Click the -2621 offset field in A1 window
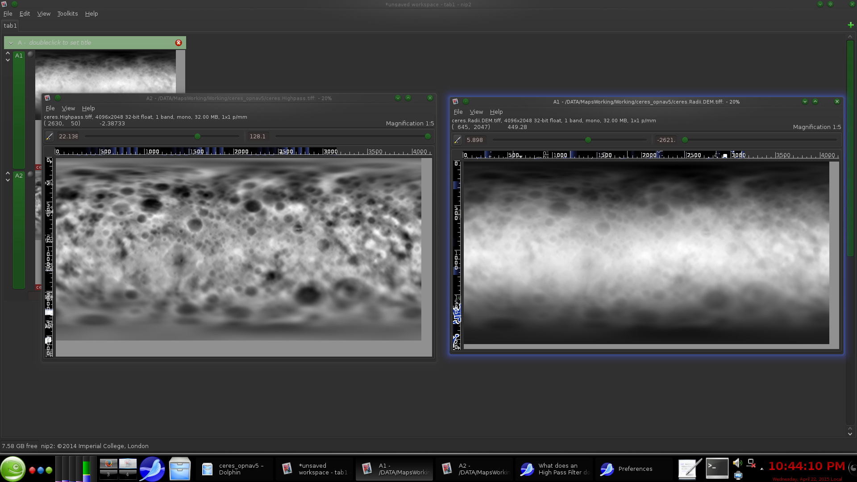 [666, 140]
